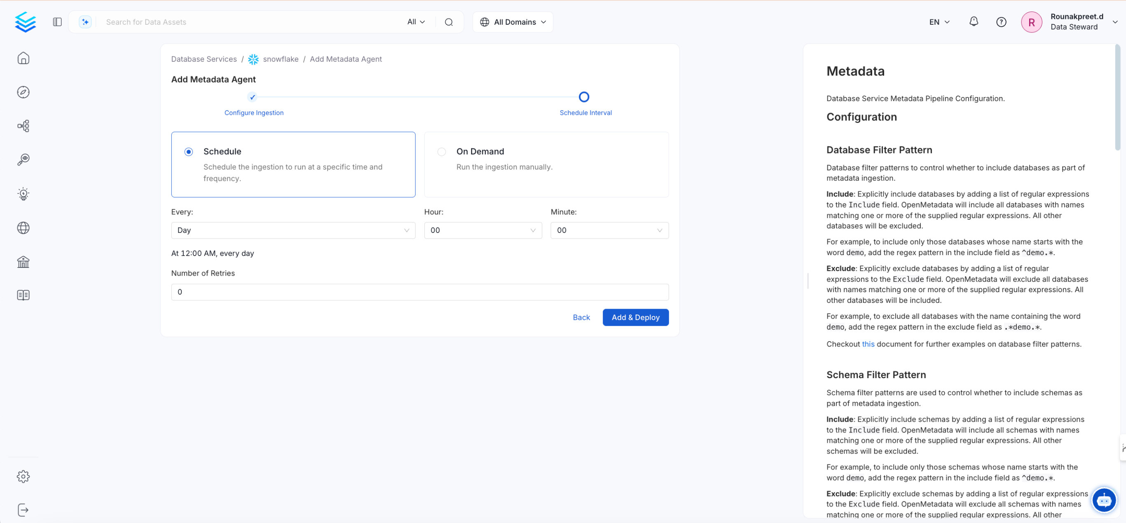This screenshot has width=1126, height=523.
Task: Select the On Demand radio option
Action: click(x=442, y=152)
